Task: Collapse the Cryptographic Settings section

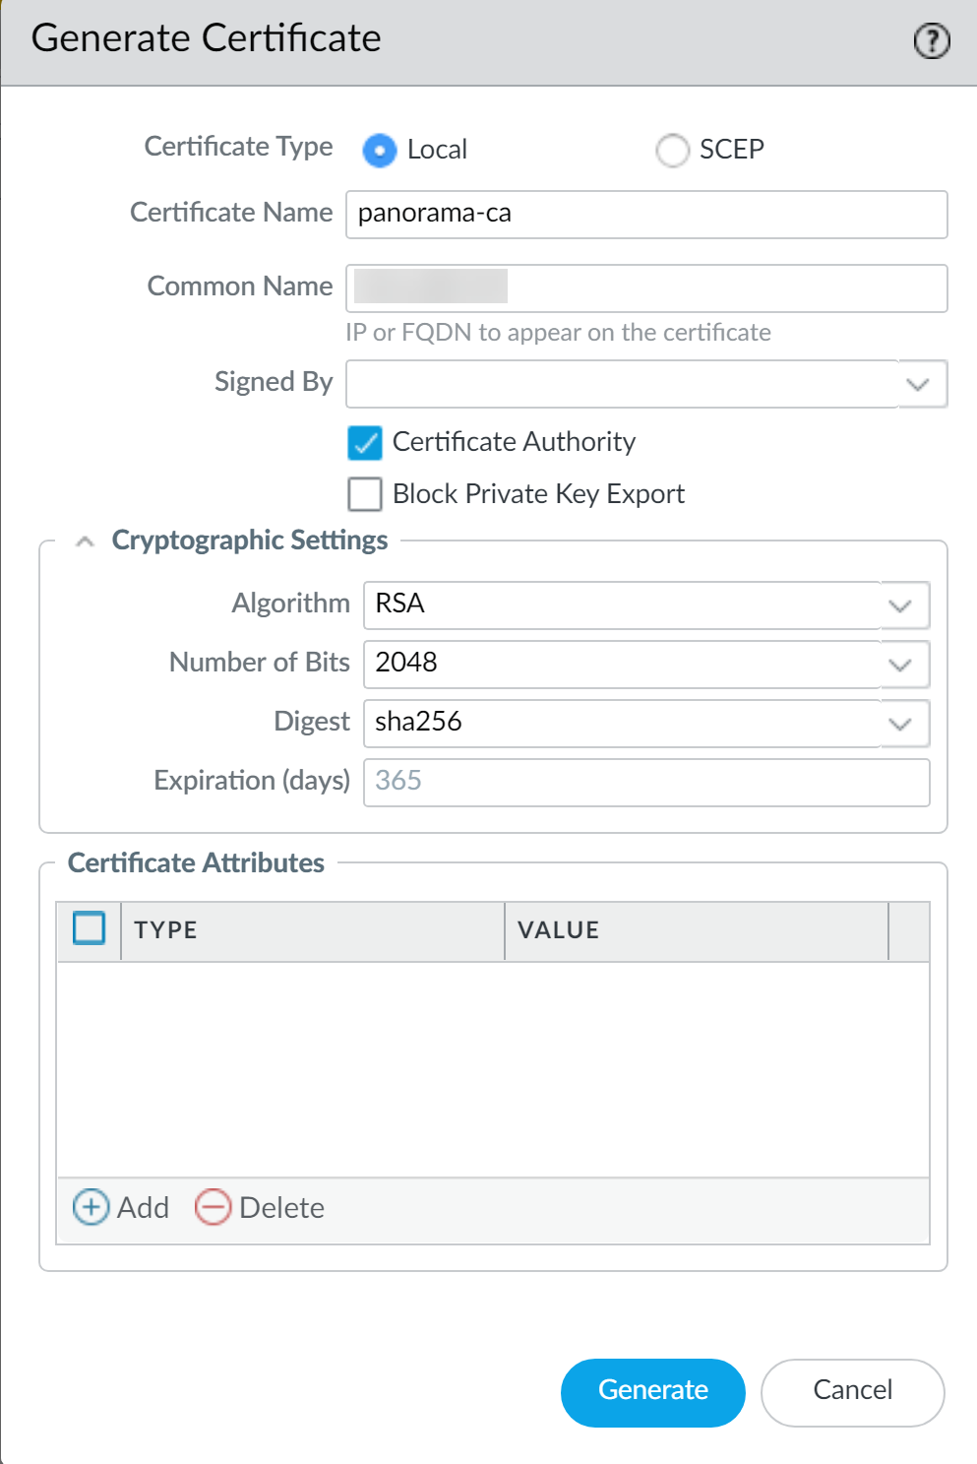Action: click(86, 541)
